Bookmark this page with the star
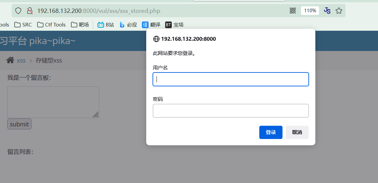This screenshot has width=378, height=183. (x=339, y=11)
